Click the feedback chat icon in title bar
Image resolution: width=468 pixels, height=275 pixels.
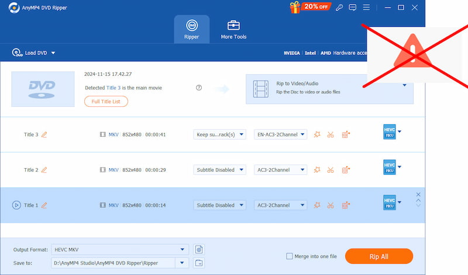[x=352, y=8]
